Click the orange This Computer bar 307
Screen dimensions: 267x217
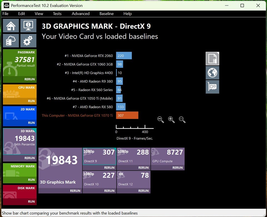point(127,115)
